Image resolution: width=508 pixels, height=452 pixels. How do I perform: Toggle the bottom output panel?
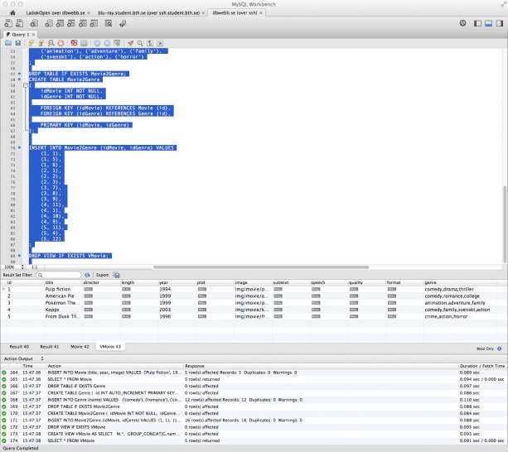pos(489,23)
